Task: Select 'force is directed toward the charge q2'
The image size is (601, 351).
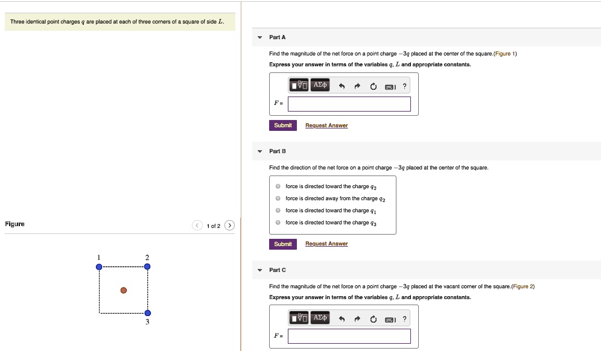Action: tap(278, 186)
